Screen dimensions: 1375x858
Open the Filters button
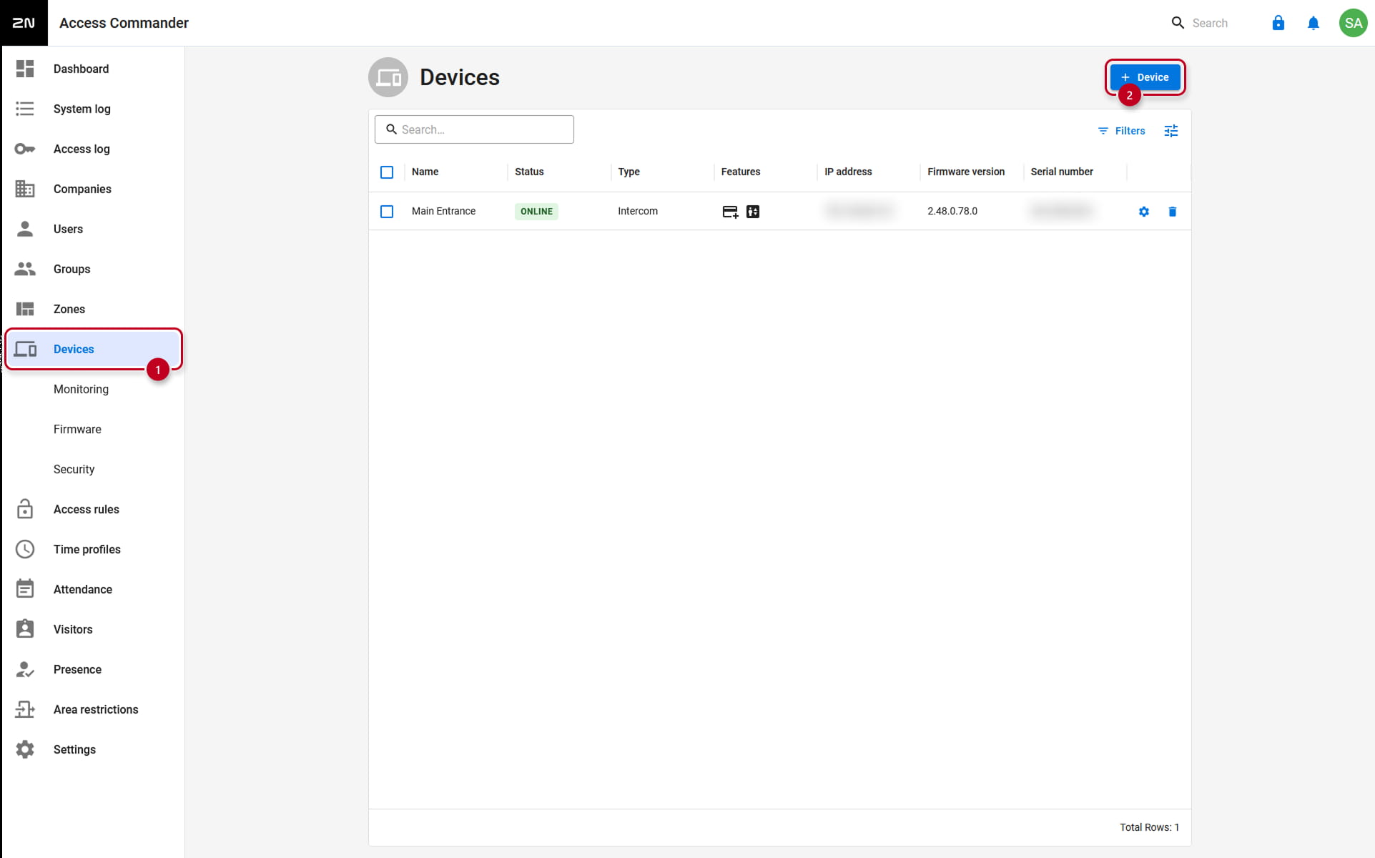click(x=1122, y=131)
